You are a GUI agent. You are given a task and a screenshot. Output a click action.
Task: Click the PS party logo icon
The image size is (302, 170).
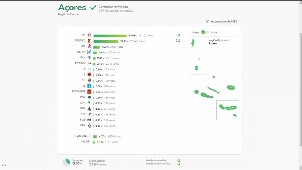click(90, 35)
